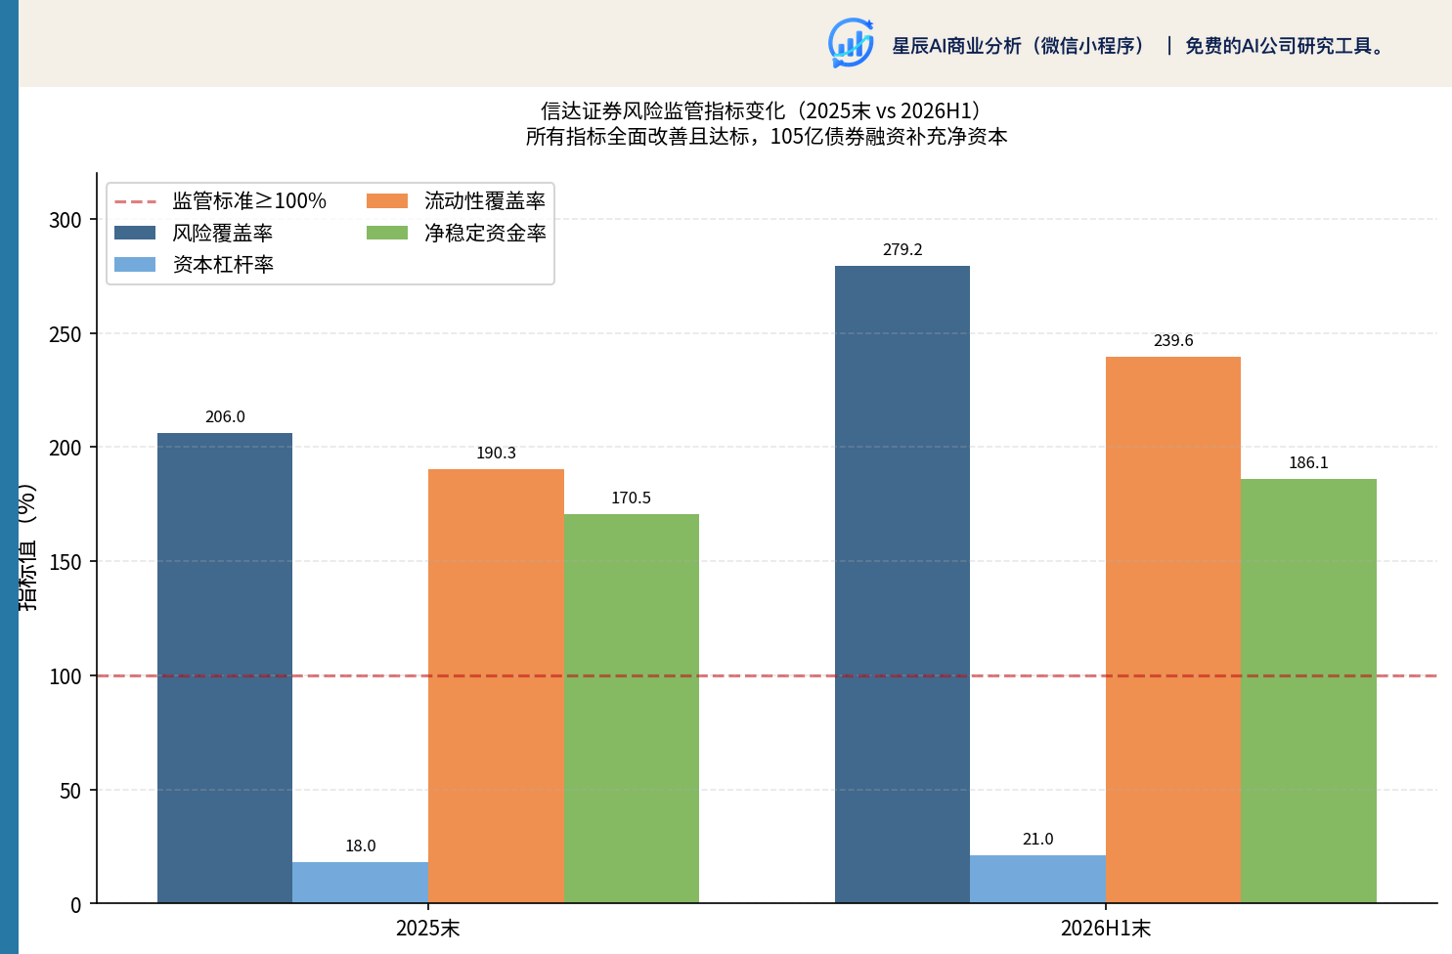Viewport: 1452px width, 954px height.
Task: Click the 18.0 value label
Action: 360,846
